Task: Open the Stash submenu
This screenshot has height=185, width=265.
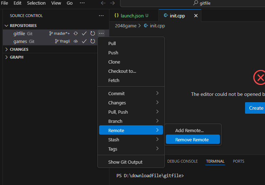Action: tap(131, 140)
